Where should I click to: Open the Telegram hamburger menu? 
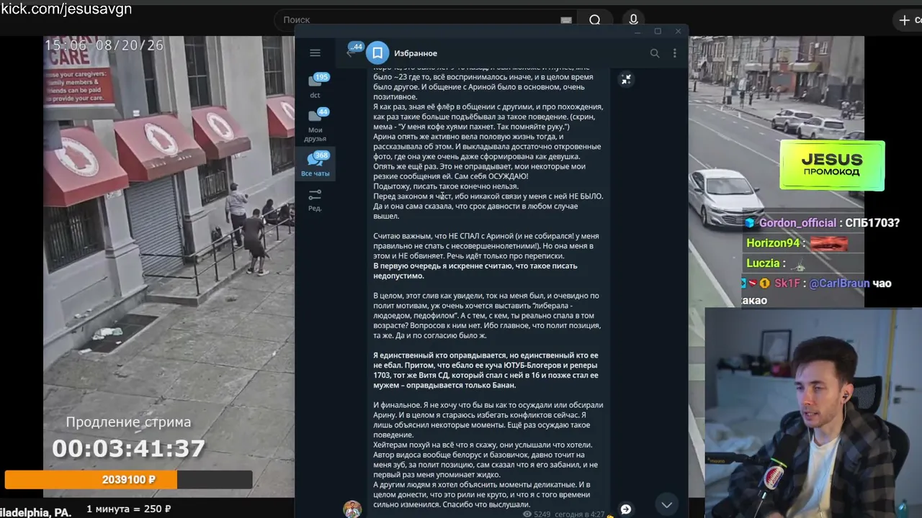coord(315,53)
